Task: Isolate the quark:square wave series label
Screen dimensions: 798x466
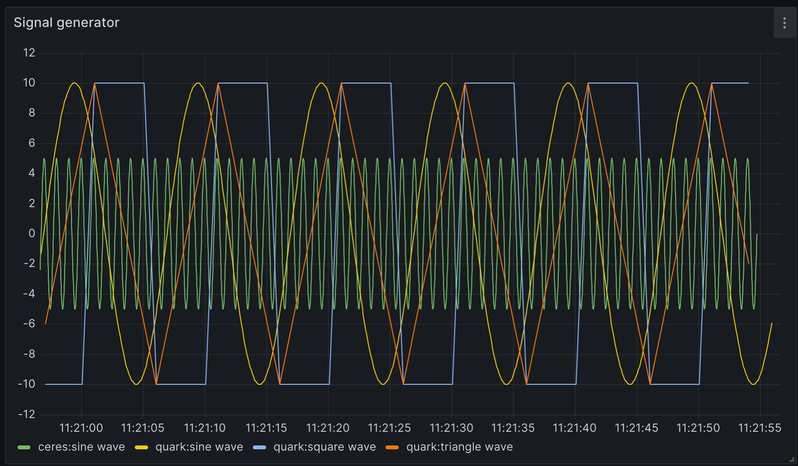Action: pyautogui.click(x=324, y=447)
